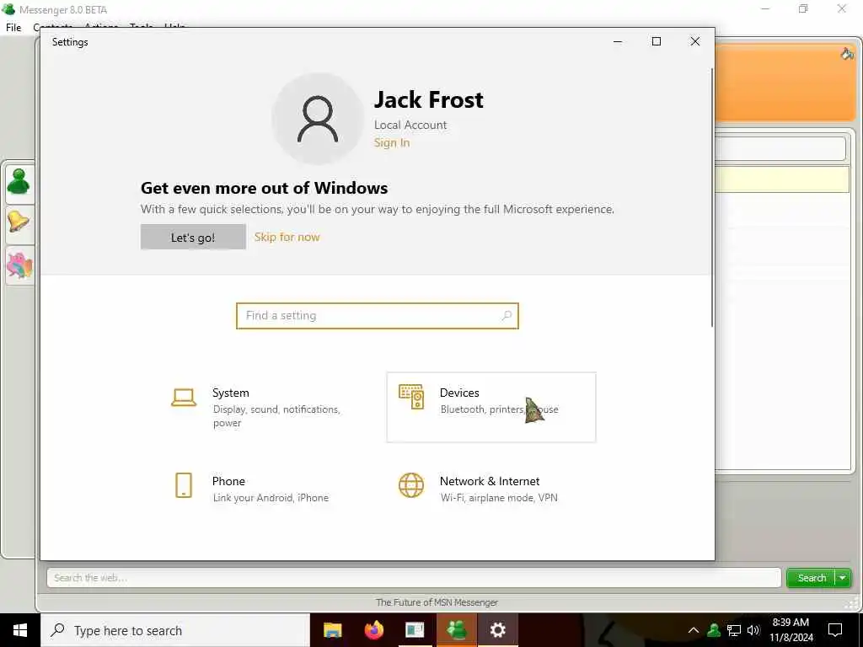Screen dimensions: 863x647
Task: Click the Find a setting field
Action: [x=377, y=316]
